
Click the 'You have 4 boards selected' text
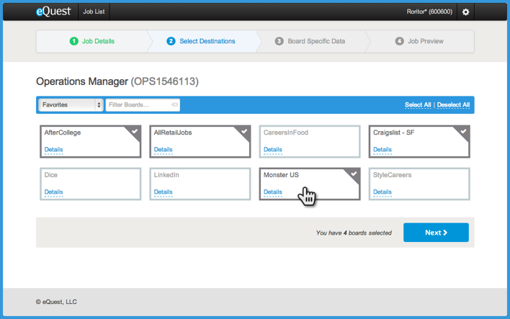tap(354, 233)
